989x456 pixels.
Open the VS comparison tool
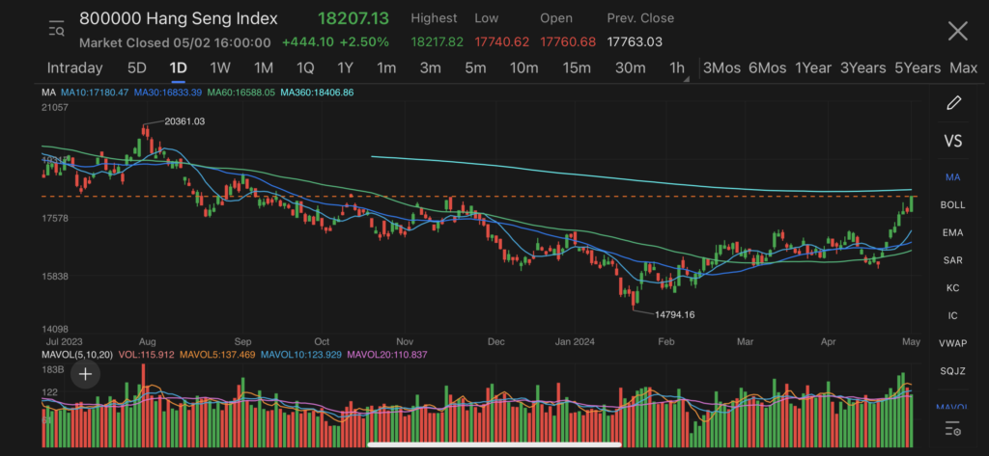[x=952, y=141]
